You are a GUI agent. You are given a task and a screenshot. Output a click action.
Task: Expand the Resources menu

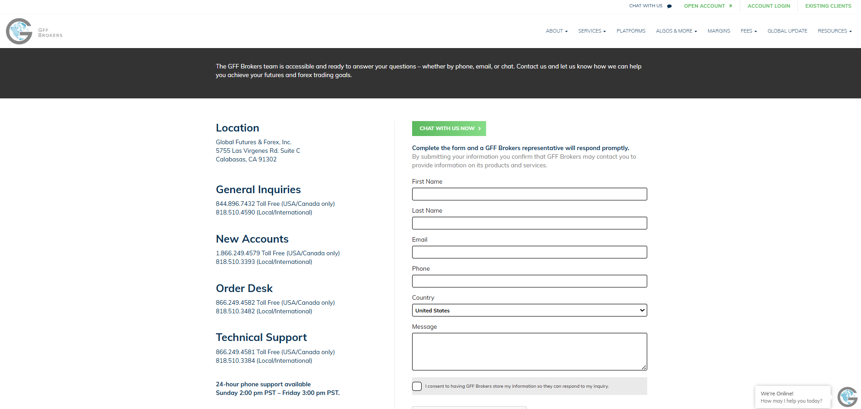click(834, 31)
